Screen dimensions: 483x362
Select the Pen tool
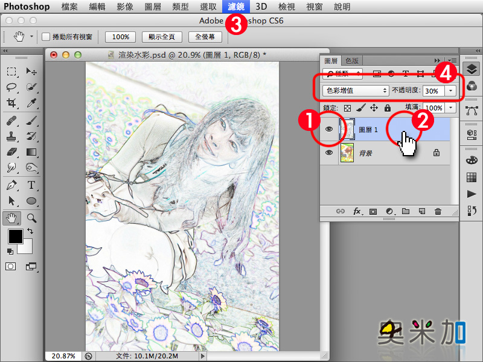pos(11,185)
